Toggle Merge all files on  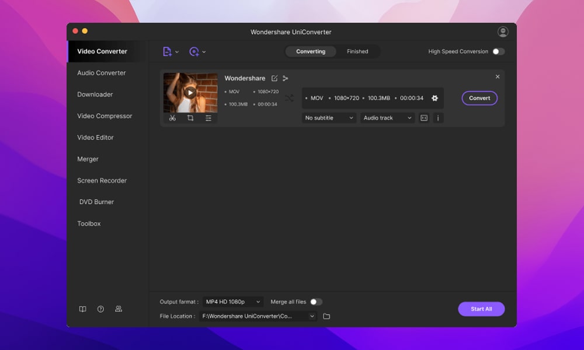316,302
